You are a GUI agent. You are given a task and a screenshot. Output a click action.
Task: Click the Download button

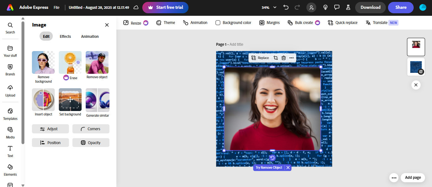(370, 7)
